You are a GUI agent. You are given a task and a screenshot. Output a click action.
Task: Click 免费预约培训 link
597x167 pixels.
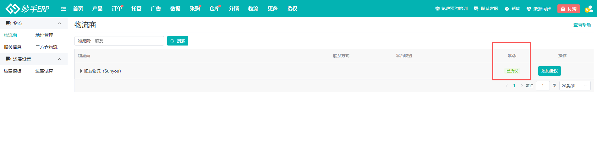click(452, 9)
